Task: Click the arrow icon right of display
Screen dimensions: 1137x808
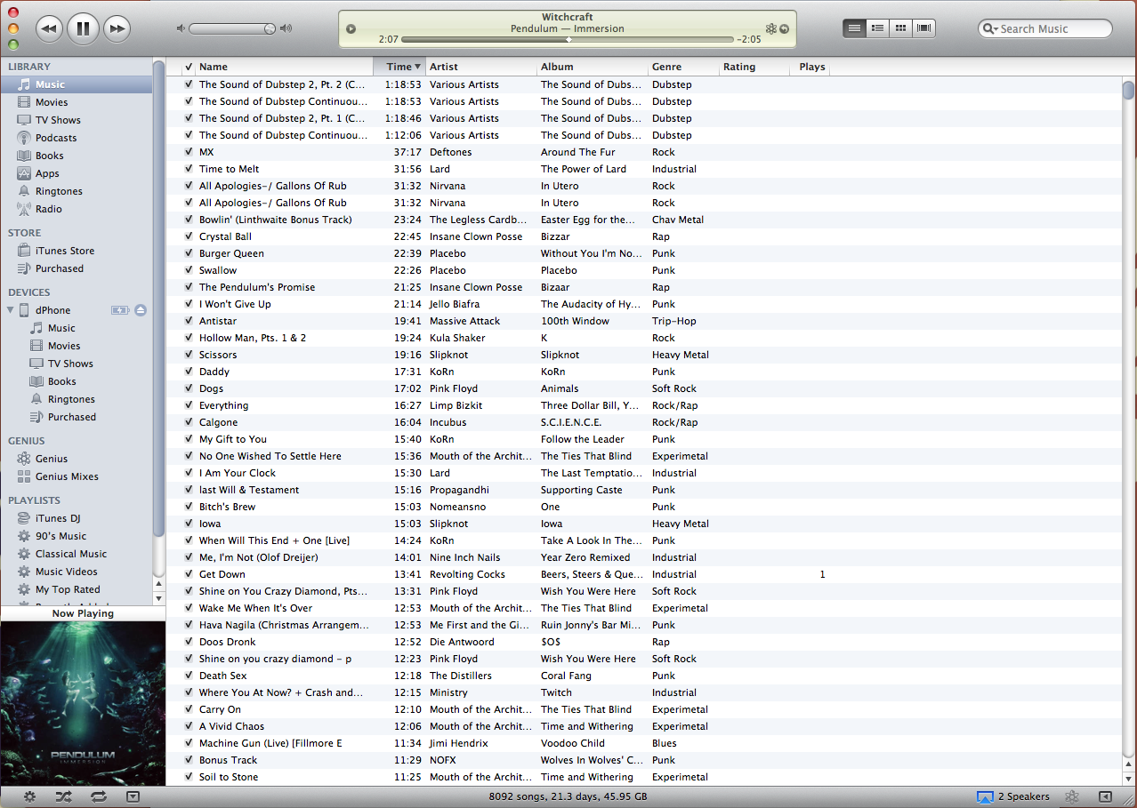Action: click(x=784, y=28)
